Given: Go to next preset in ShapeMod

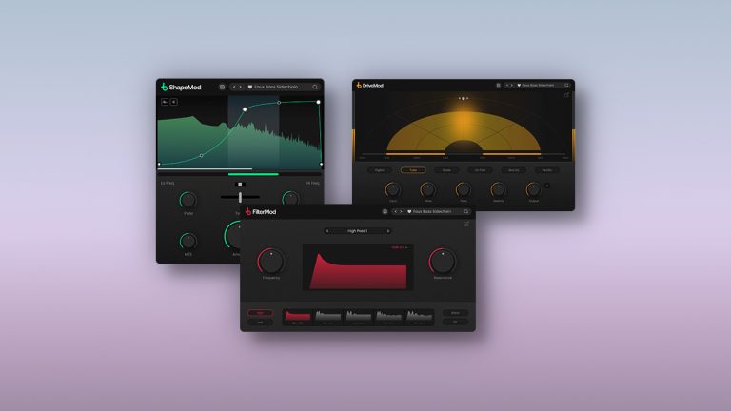Looking at the screenshot, I should pos(241,88).
